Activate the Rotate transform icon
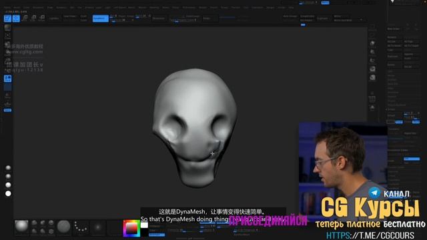This screenshot has width=427, height=240. click(x=41, y=19)
